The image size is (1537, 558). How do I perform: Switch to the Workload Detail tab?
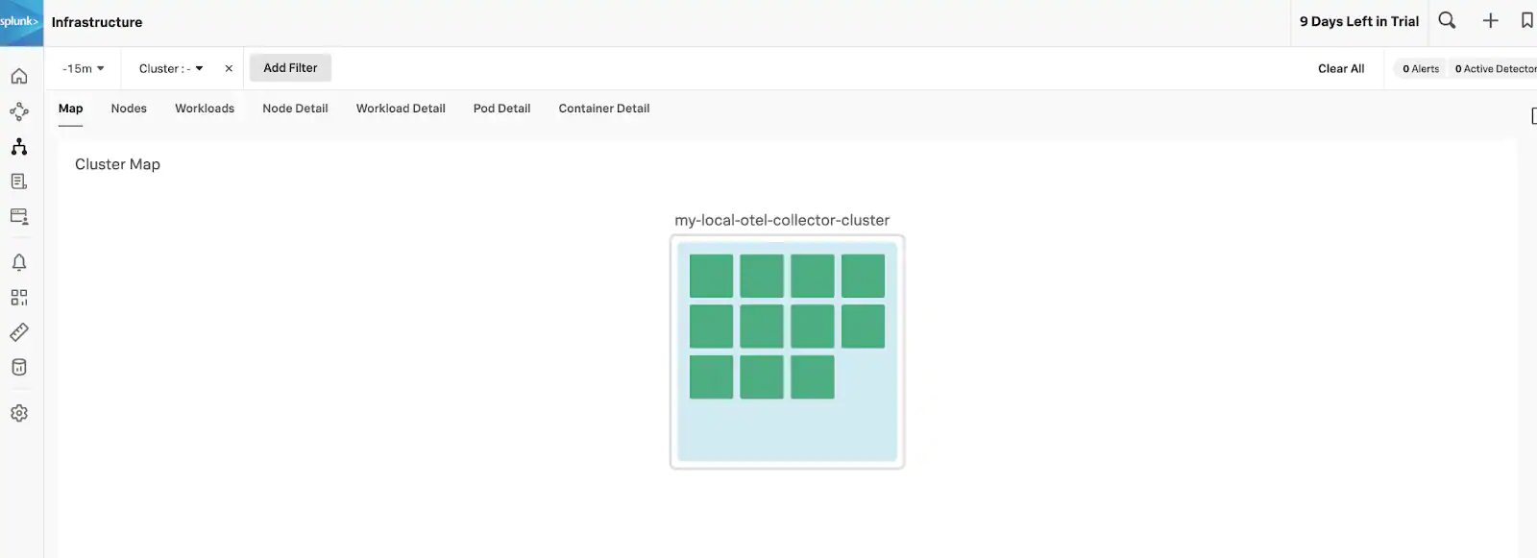(401, 109)
